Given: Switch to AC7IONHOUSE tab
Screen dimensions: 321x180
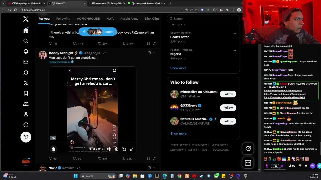Looking at the screenshot, I should (88, 19).
